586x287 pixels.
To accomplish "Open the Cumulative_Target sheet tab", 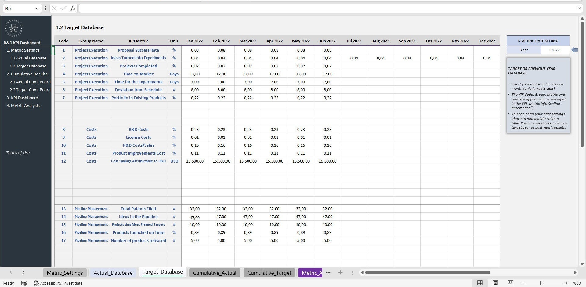I will [x=269, y=273].
